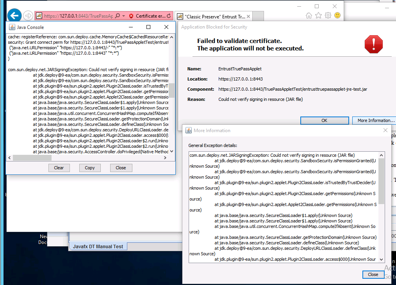The image size is (396, 285).
Task: Click the search magnifier in address bar
Action: [118, 16]
